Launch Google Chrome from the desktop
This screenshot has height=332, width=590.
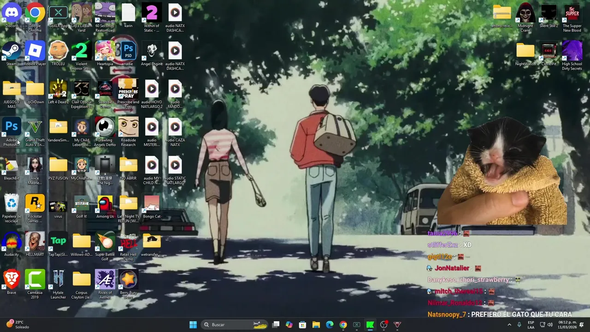[x=35, y=18]
